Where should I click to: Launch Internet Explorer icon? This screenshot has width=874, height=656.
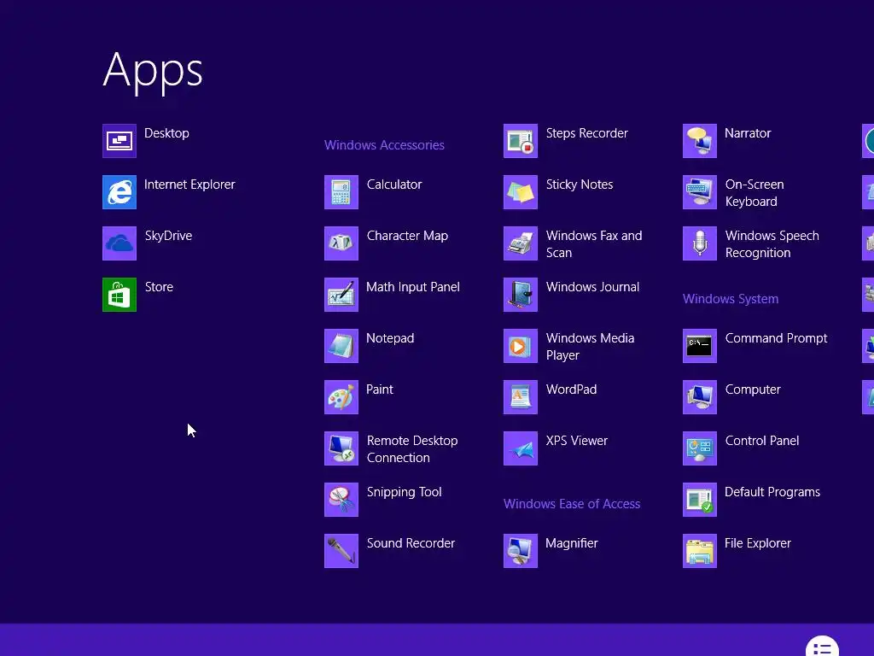[x=119, y=192]
